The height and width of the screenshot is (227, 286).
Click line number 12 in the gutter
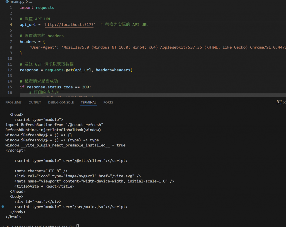(10, 70)
